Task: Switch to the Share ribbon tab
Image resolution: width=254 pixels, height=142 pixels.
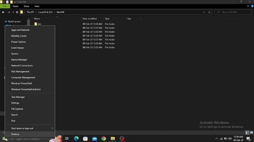Action: 27,6
